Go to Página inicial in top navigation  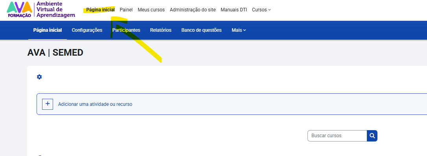point(101,10)
